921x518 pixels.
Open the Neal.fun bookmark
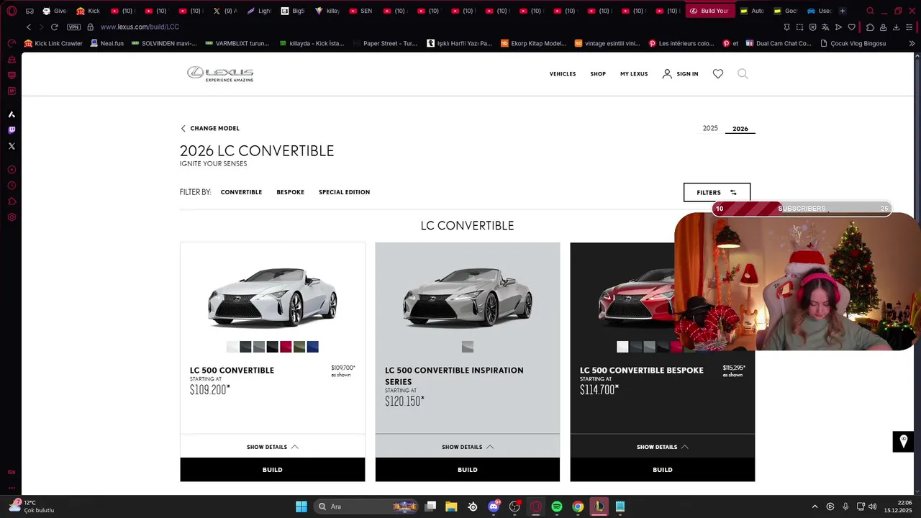(106, 43)
